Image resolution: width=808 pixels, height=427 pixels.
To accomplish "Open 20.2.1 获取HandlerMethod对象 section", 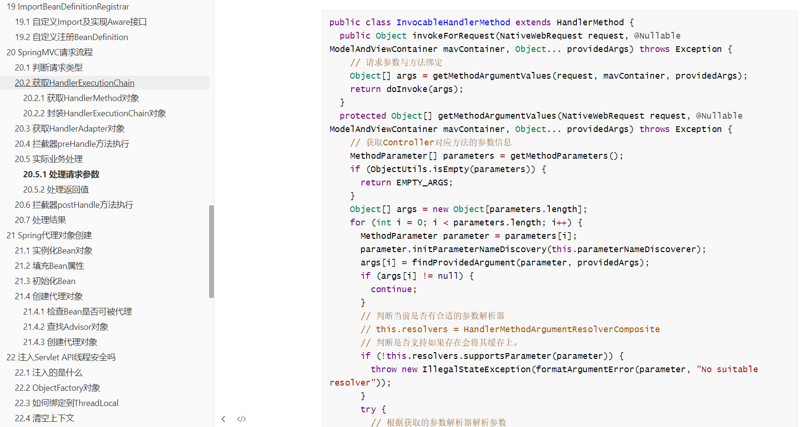I will 81,98.
